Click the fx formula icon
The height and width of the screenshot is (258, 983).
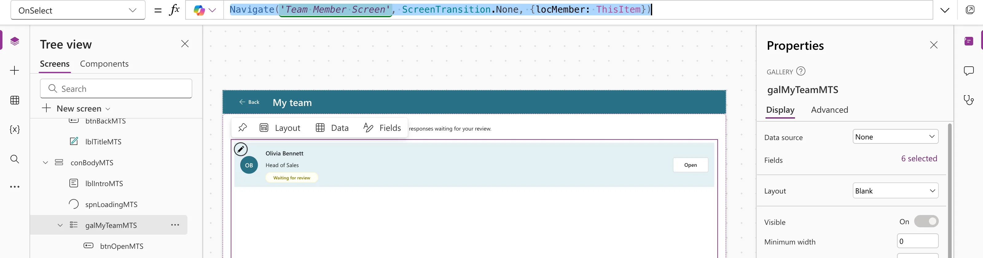[174, 10]
